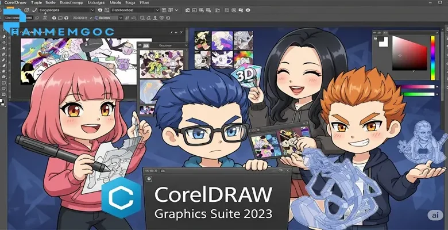Screen dimensions: 448x230
Task: Click the rectangle icon next to the circled plus
Action: coord(60,18)
